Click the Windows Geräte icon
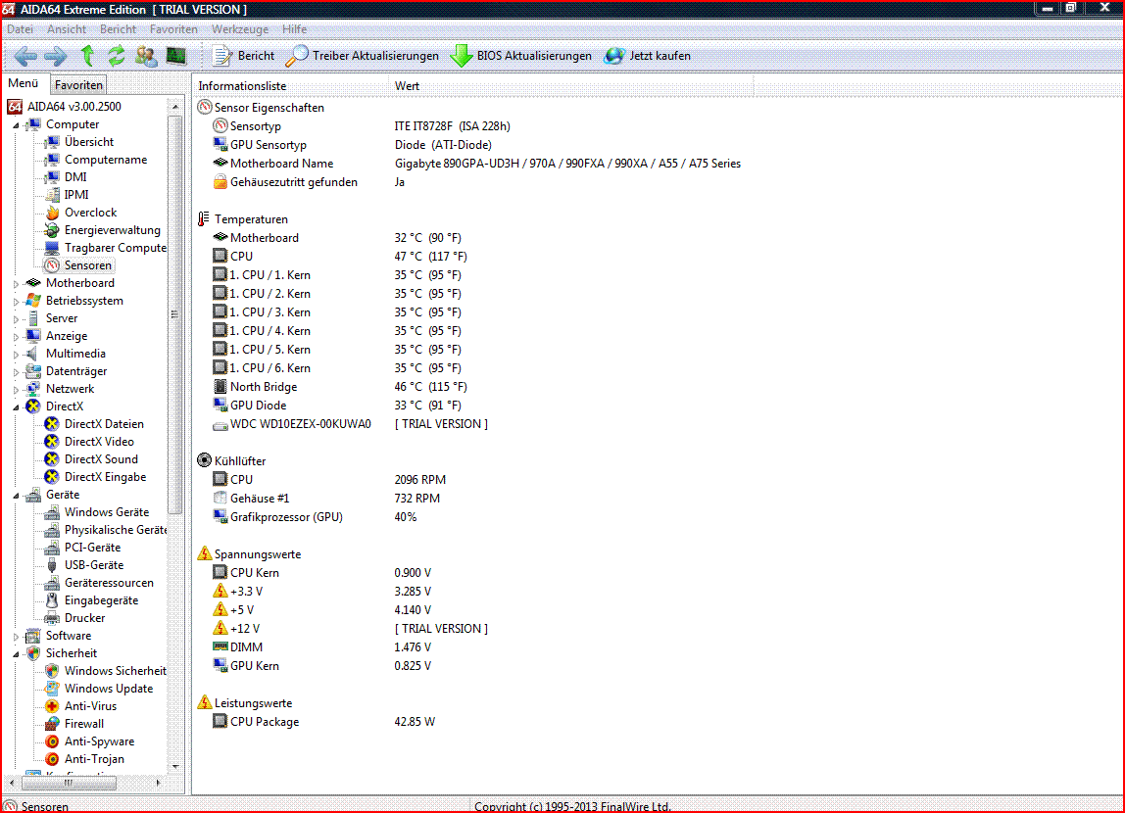This screenshot has height=813, width=1125. click(52, 512)
